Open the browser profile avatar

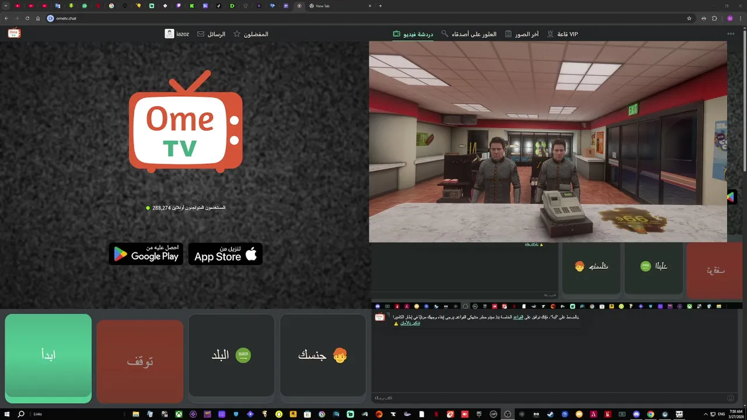coord(730,18)
